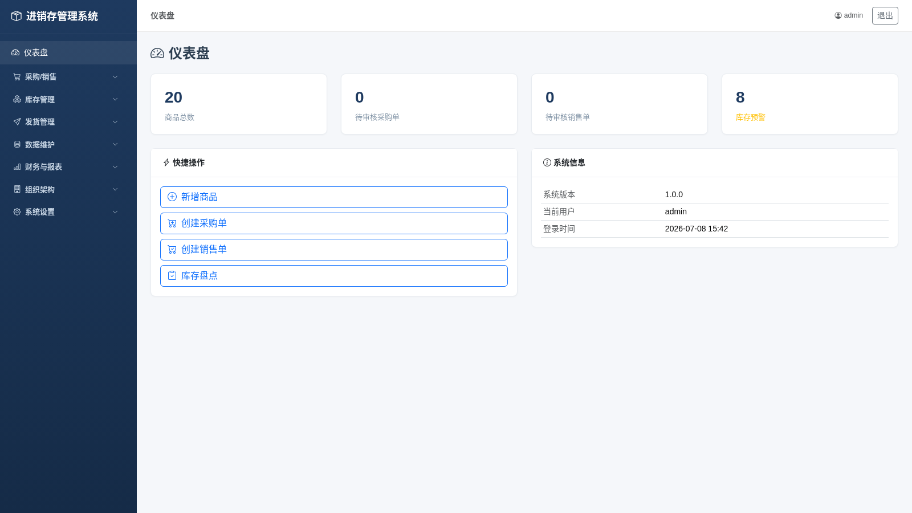The width and height of the screenshot is (912, 513).
Task: Click the 当前用户 row label
Action: pos(559,211)
